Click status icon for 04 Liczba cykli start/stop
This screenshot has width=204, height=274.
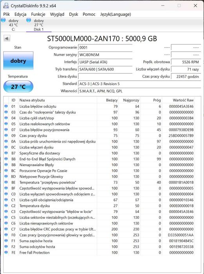[6, 118]
